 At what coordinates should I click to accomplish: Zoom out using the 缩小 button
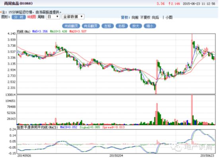pyautogui.click(x=150, y=26)
